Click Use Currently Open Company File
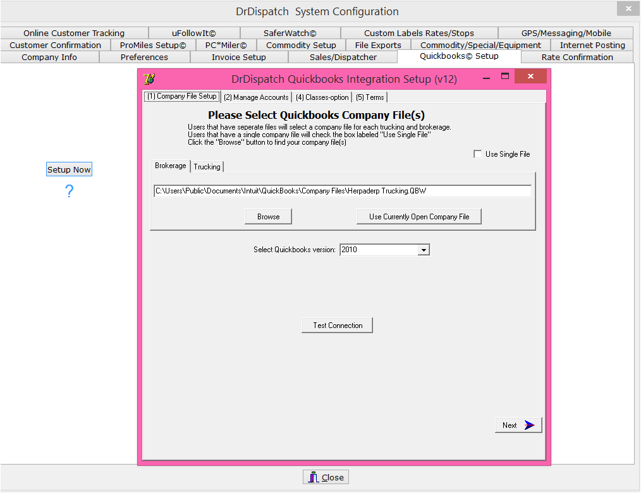 click(x=419, y=217)
